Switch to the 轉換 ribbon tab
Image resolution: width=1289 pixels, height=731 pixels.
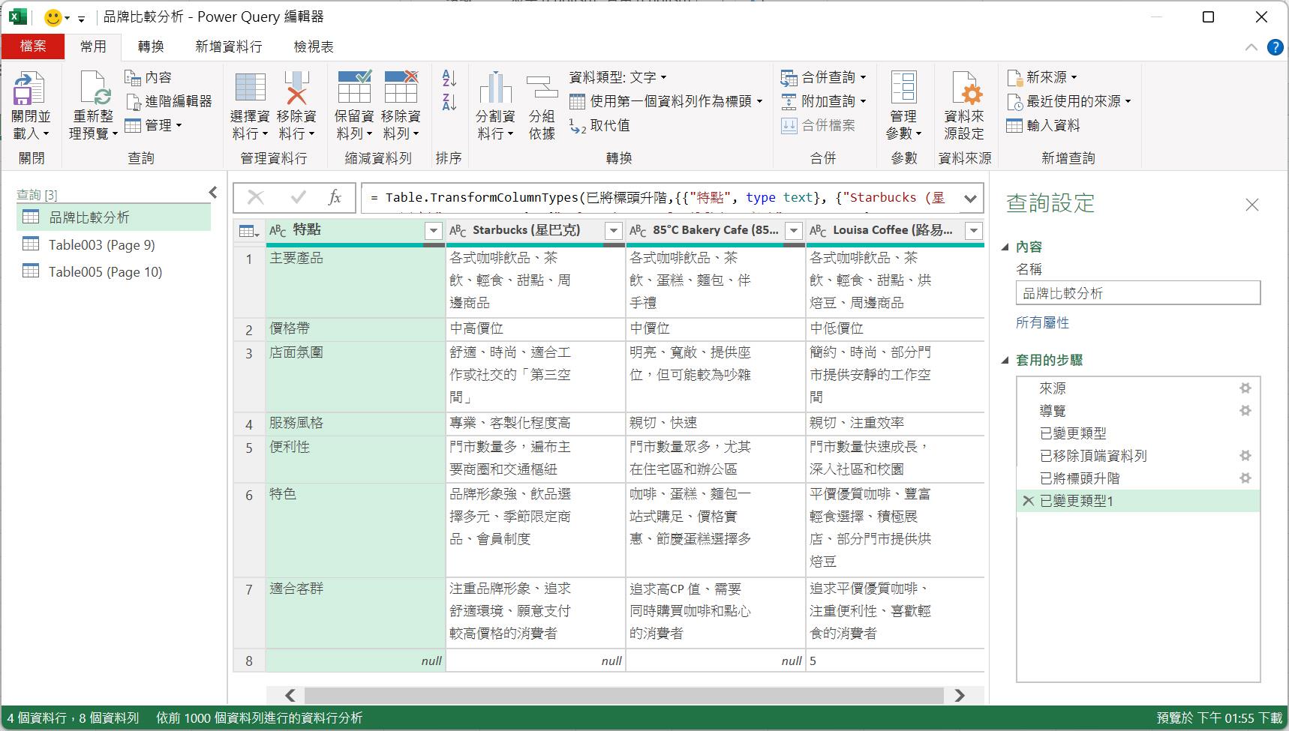pyautogui.click(x=150, y=46)
